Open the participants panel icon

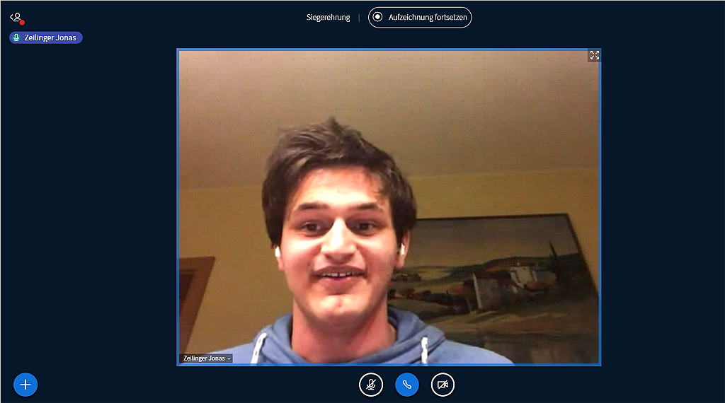tap(17, 18)
